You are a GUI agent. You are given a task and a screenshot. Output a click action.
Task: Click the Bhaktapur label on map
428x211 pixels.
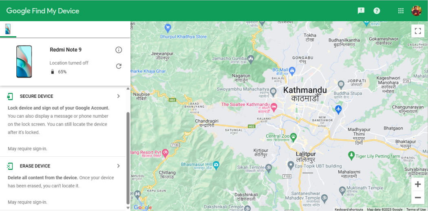click(406, 144)
